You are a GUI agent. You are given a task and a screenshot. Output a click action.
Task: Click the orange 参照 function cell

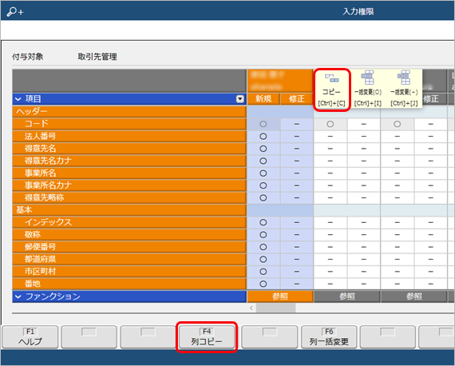(x=280, y=296)
